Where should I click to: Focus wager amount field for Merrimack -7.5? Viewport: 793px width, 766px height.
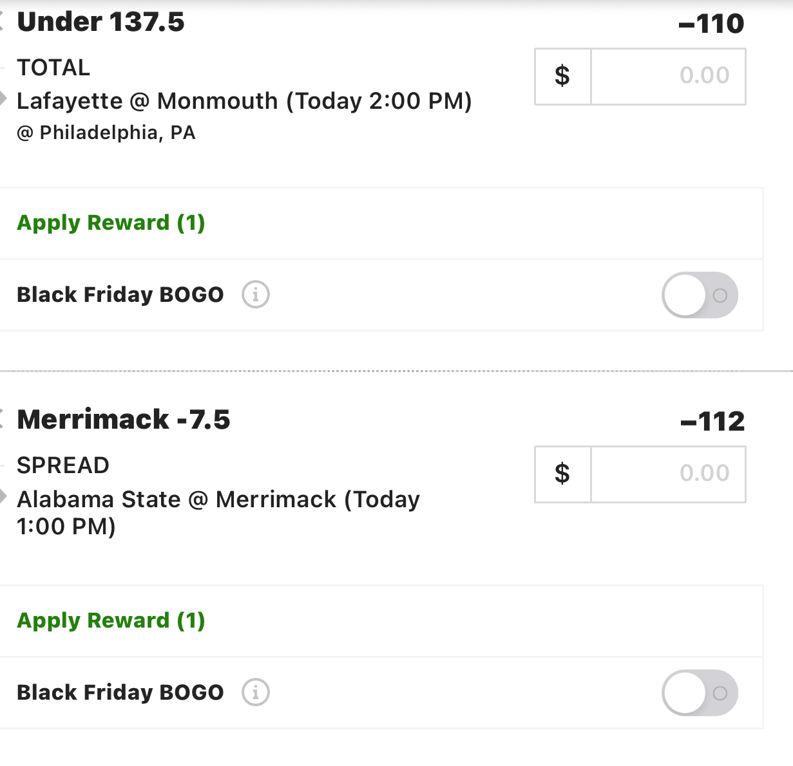(x=668, y=474)
